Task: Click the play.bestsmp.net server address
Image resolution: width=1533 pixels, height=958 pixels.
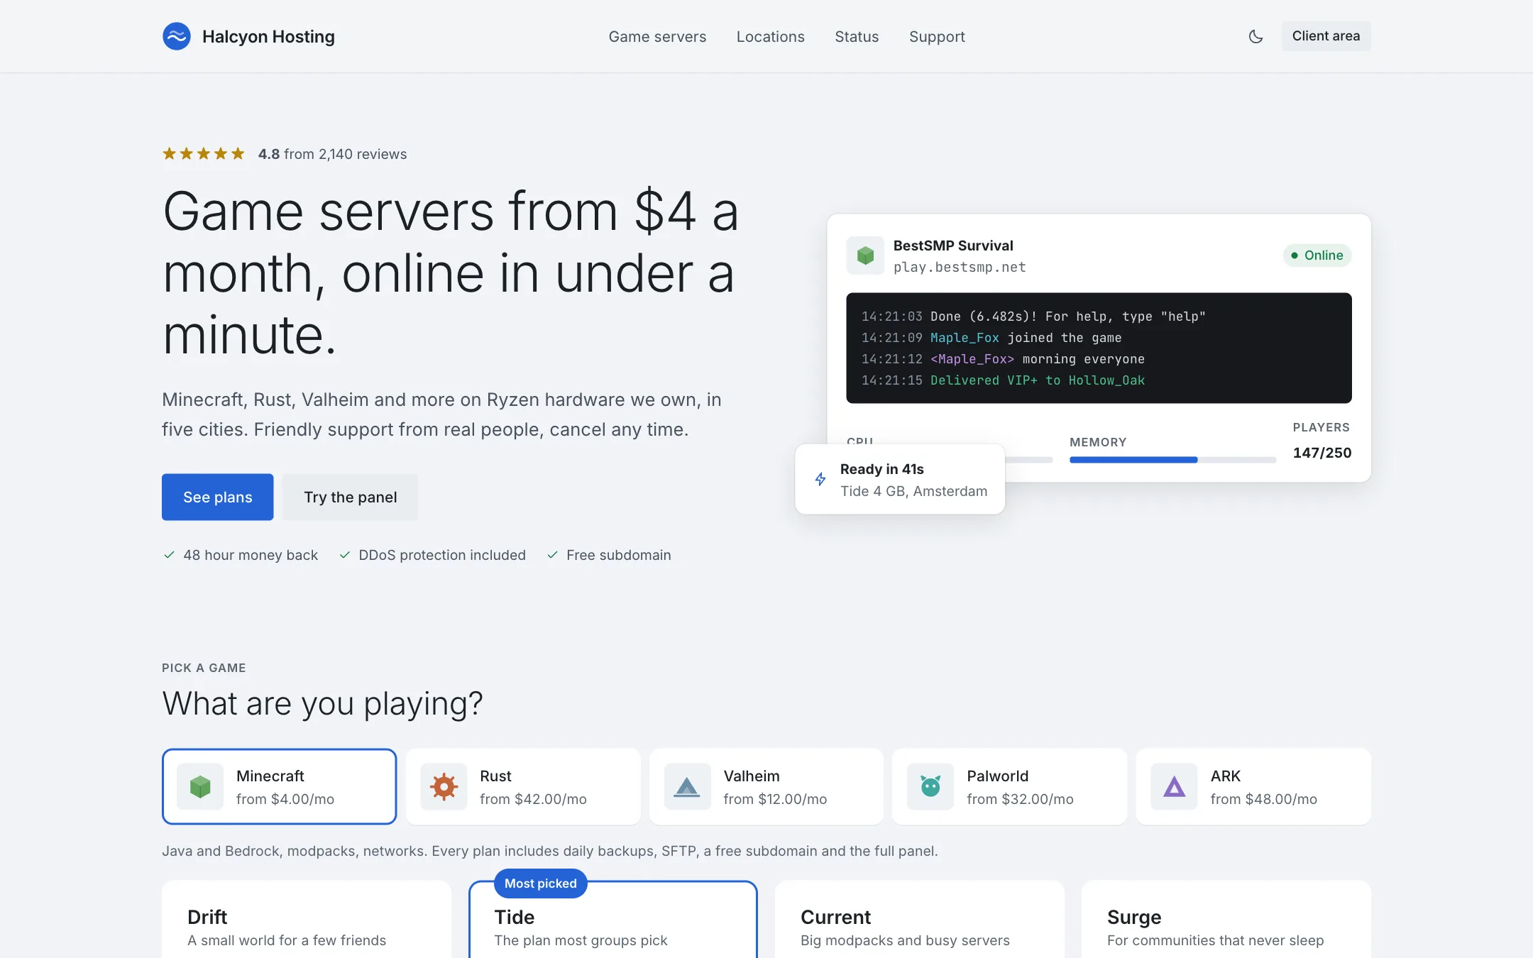Action: (x=960, y=268)
